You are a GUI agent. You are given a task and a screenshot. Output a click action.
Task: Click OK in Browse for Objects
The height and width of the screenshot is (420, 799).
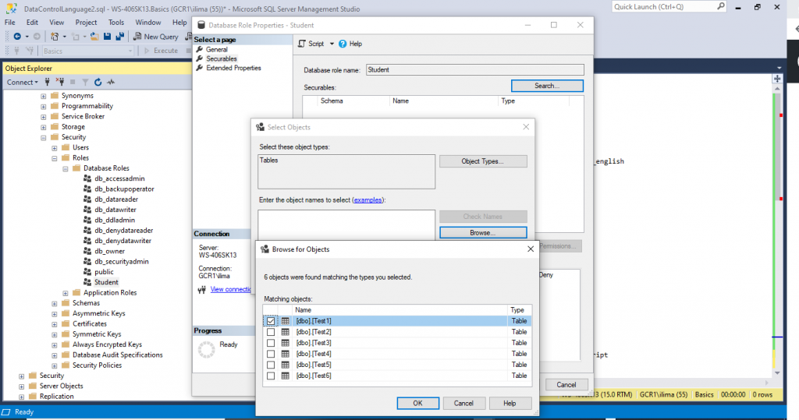(x=418, y=403)
